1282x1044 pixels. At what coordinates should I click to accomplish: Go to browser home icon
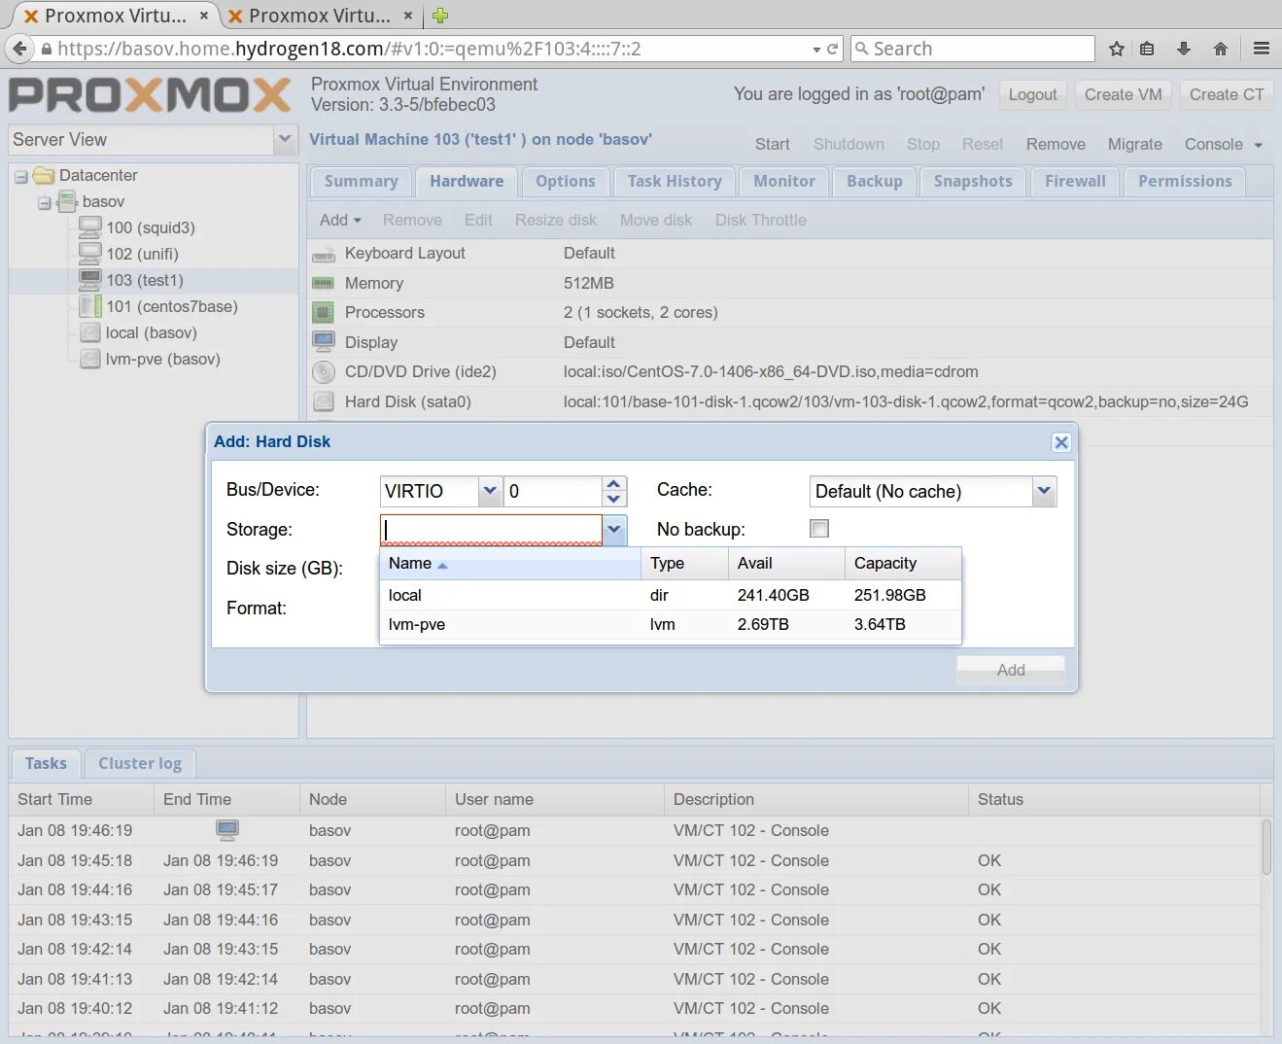tap(1221, 49)
